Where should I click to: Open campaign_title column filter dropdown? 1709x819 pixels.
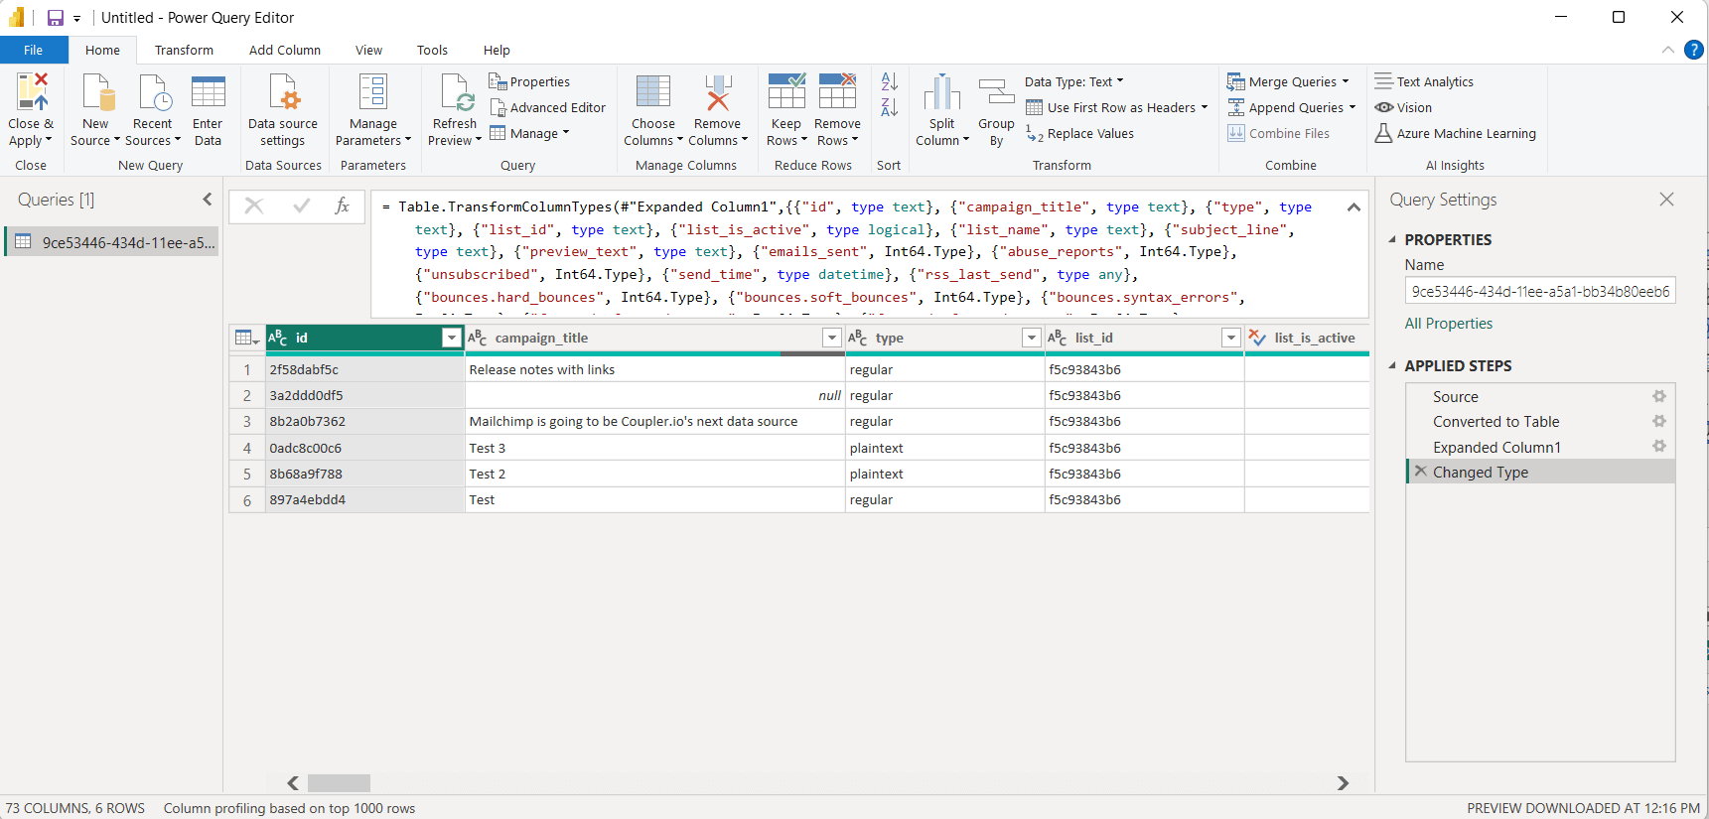tap(832, 339)
